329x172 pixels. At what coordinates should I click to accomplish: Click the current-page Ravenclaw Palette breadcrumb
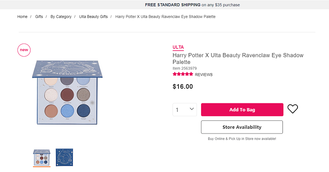point(165,17)
